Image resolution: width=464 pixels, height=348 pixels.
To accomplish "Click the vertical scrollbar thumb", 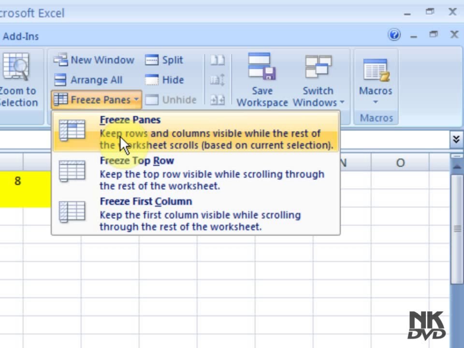I will pos(457,229).
